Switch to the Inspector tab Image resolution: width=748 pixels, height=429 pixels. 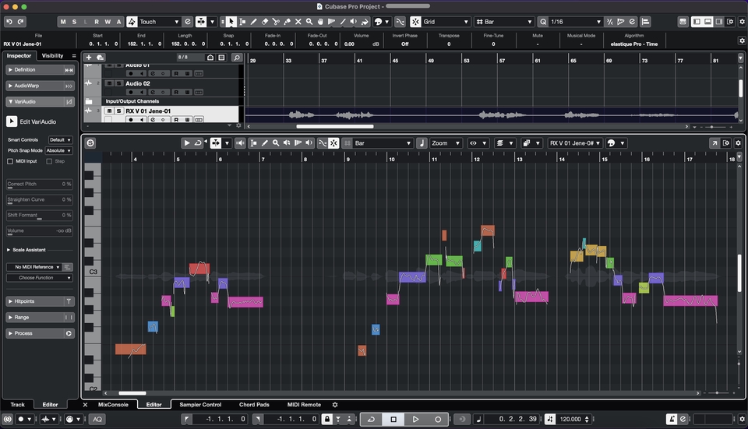pyautogui.click(x=19, y=56)
